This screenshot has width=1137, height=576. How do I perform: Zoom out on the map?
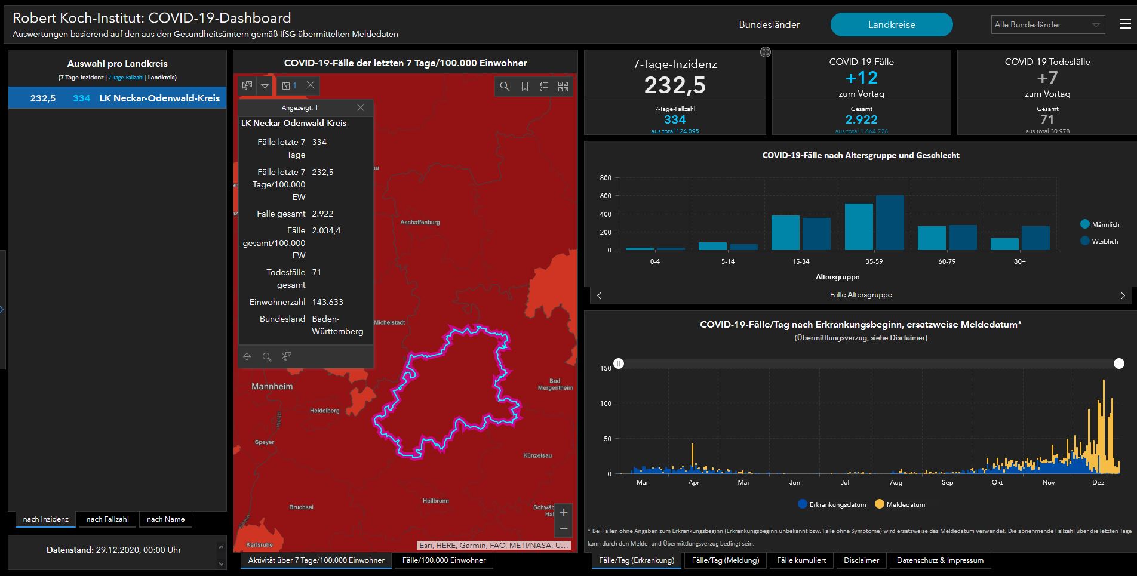563,529
